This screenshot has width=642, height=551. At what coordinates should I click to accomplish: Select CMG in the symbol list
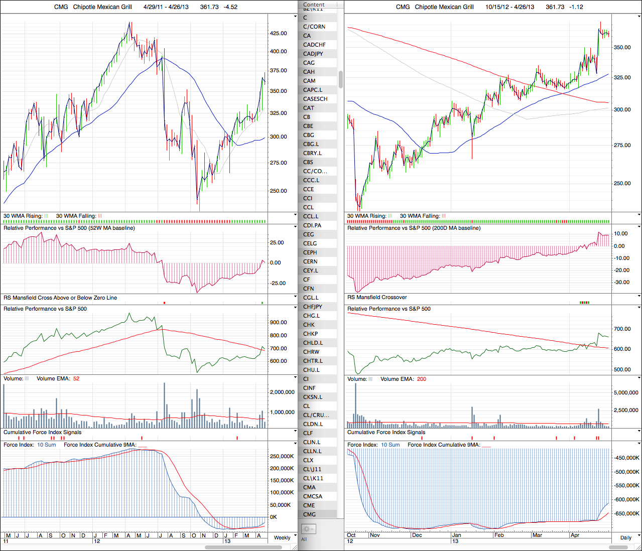(310, 514)
